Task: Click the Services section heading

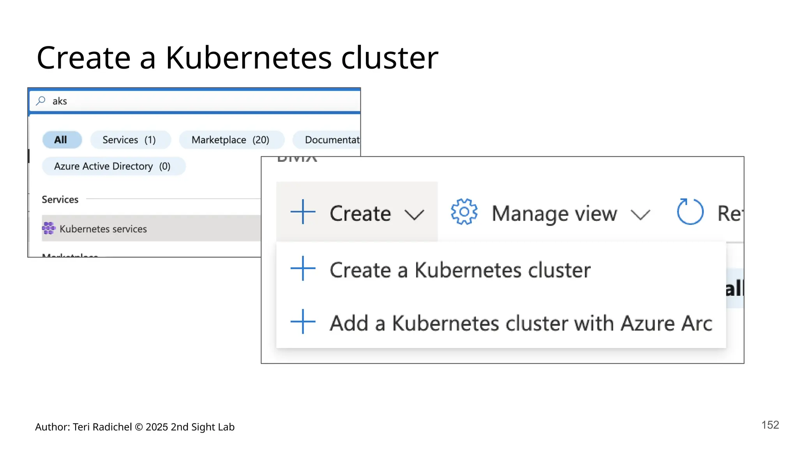Action: [x=60, y=200]
